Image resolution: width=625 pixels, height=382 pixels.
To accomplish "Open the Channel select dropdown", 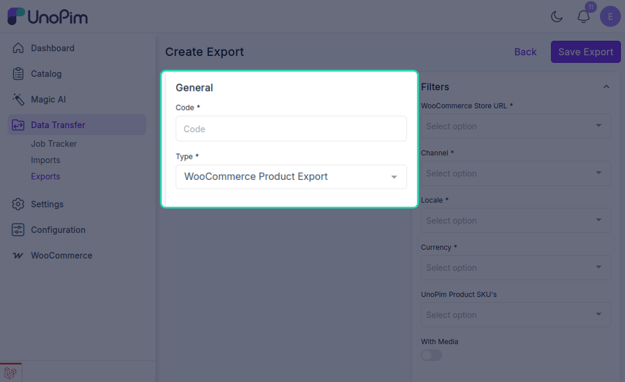I will (x=516, y=173).
